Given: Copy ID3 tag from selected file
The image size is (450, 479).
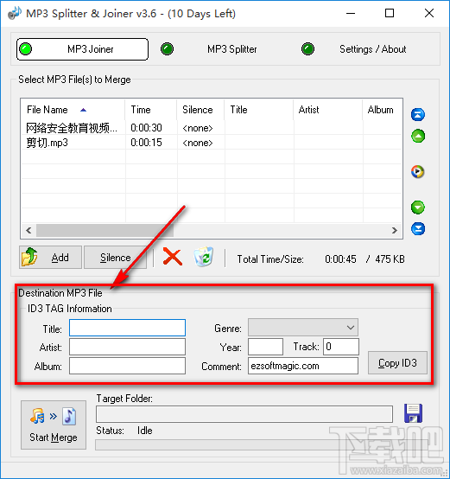Looking at the screenshot, I should (x=397, y=362).
